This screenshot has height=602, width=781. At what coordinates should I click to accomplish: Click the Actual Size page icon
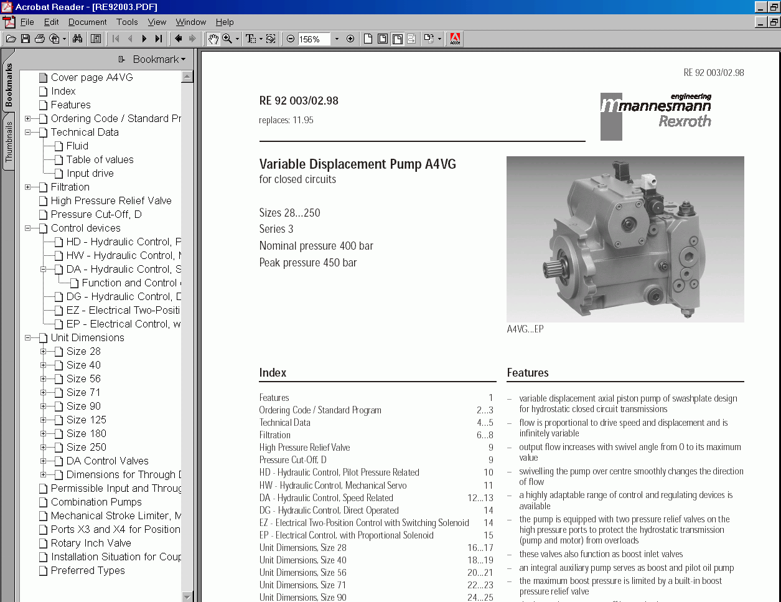click(368, 39)
